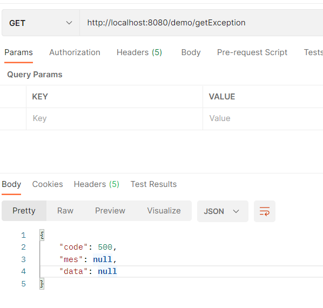Open response Cookies tab

coord(48,184)
